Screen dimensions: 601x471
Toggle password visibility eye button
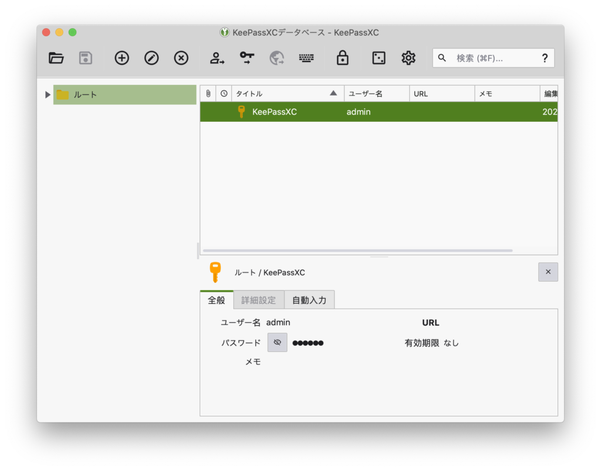pos(277,343)
